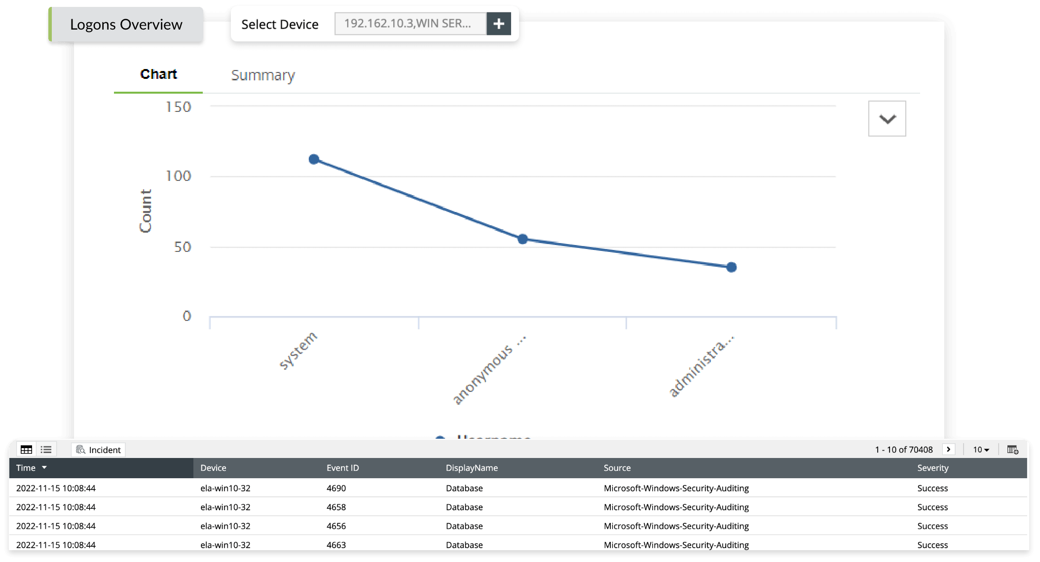Switch to table grid view
Viewport: 1040px width, 562px height.
click(x=26, y=450)
